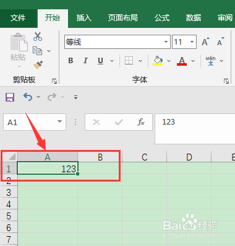Open the borders dropdown arrow
Screen dimensions: 235x246
coord(140,61)
